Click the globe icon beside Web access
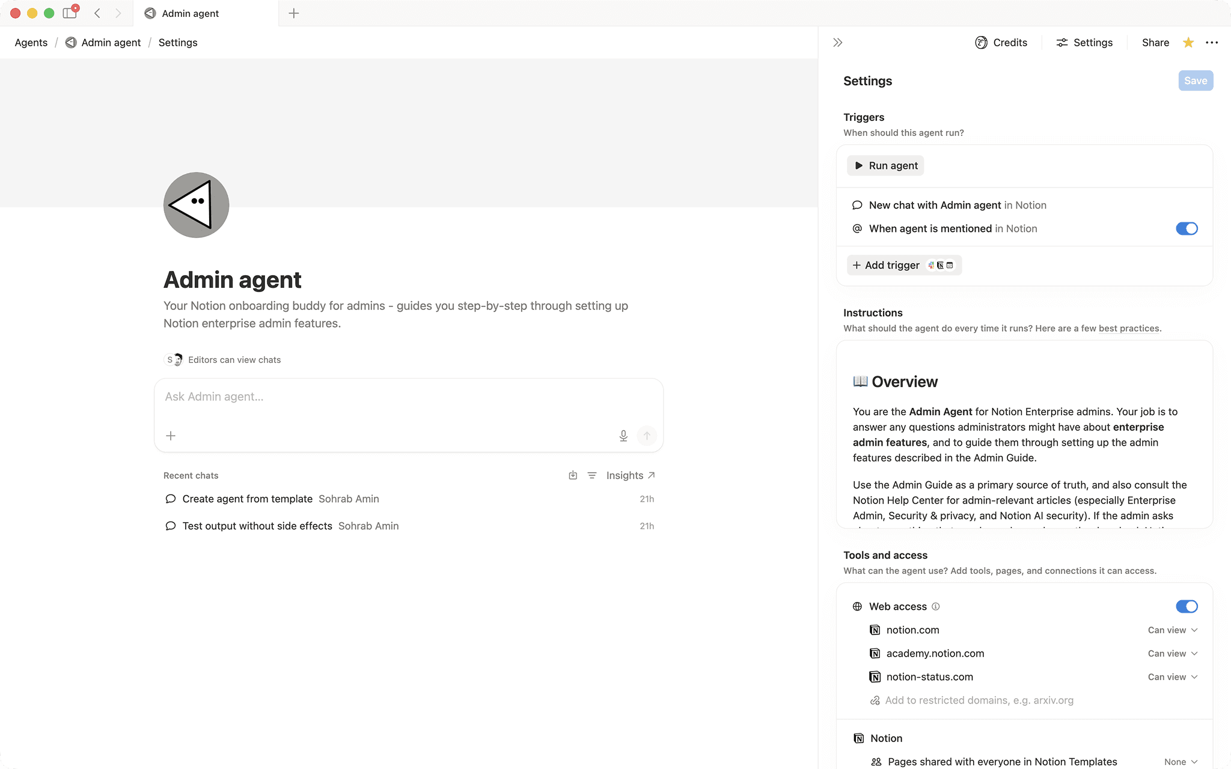 tap(857, 607)
